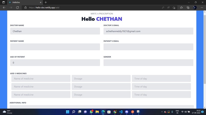Switch to Microsoft Edge on taskbar
Image resolution: width=206 pixels, height=115 pixels.
point(103,112)
